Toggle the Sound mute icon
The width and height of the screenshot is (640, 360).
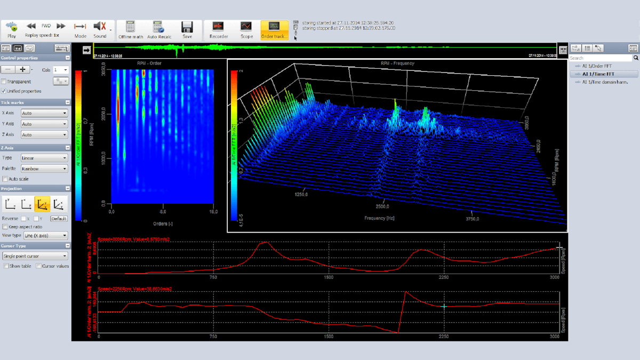100,29
